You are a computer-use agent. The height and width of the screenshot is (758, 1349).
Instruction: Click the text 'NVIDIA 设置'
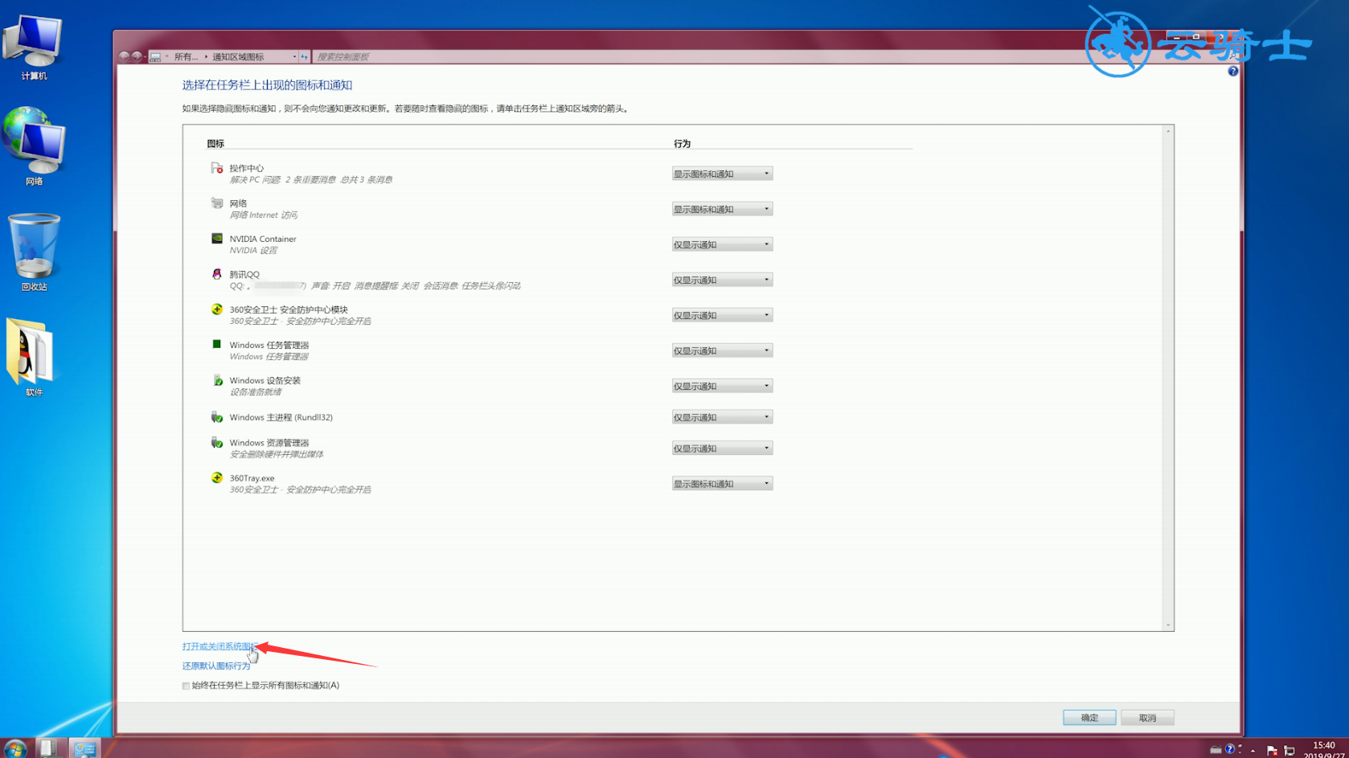253,251
